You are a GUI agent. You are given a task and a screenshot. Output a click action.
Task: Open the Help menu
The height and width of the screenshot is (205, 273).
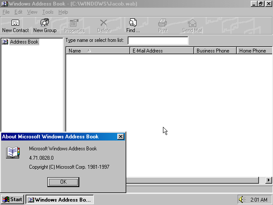pos(63,12)
